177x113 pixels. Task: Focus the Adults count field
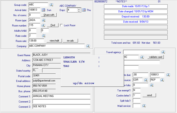[32, 30]
